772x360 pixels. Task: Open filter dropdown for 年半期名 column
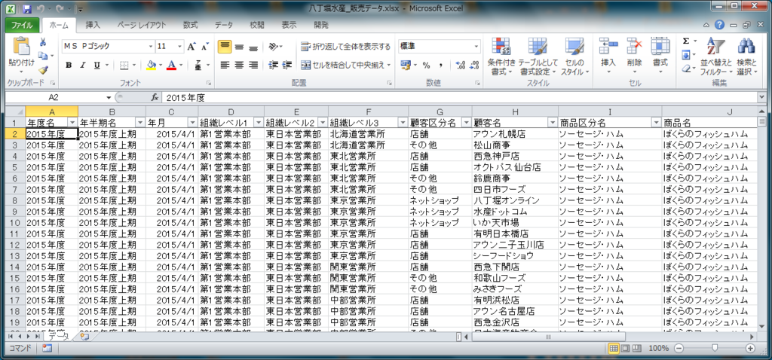(x=140, y=122)
